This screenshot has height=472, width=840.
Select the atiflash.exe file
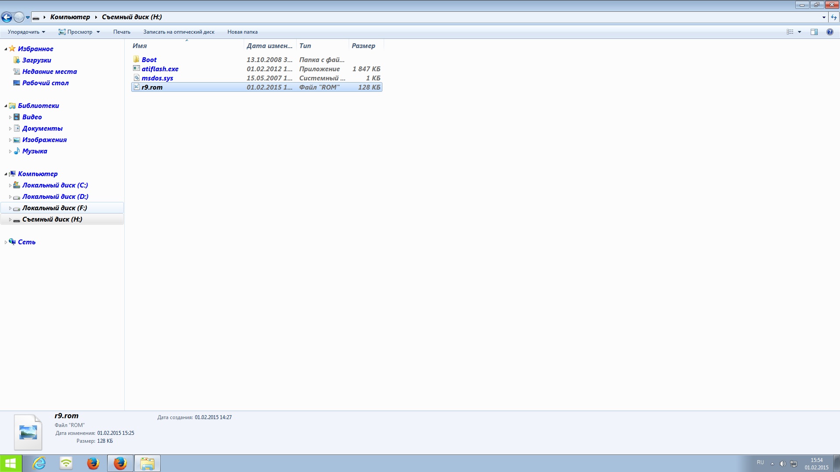pyautogui.click(x=160, y=69)
